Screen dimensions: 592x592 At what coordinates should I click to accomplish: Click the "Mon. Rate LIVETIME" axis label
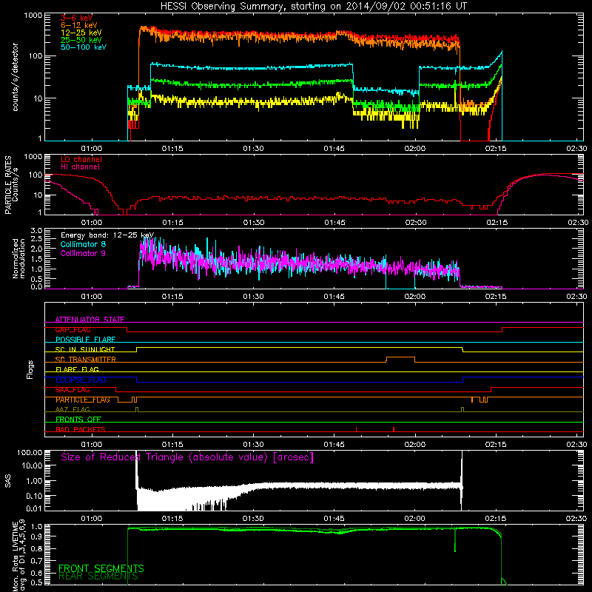point(15,556)
